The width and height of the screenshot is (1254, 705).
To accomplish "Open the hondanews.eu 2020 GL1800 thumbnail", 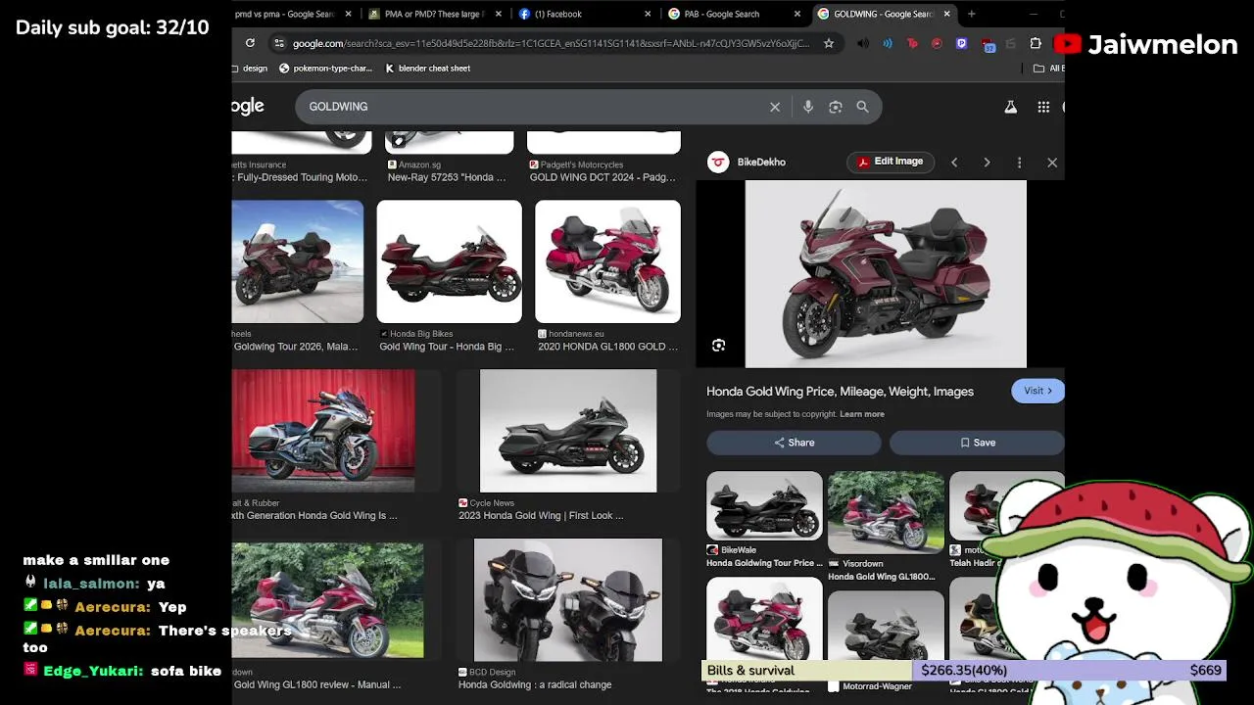I will click(607, 261).
